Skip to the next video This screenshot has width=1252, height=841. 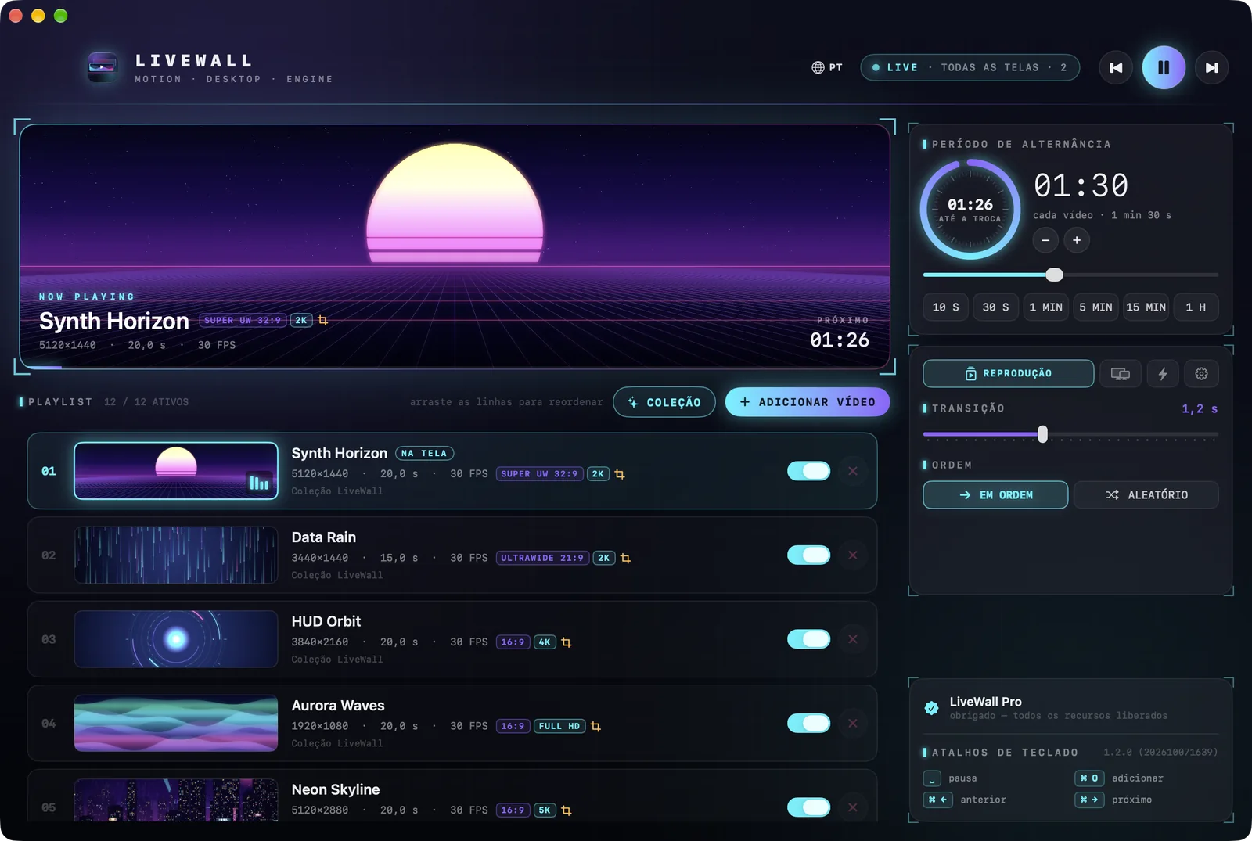(1211, 68)
